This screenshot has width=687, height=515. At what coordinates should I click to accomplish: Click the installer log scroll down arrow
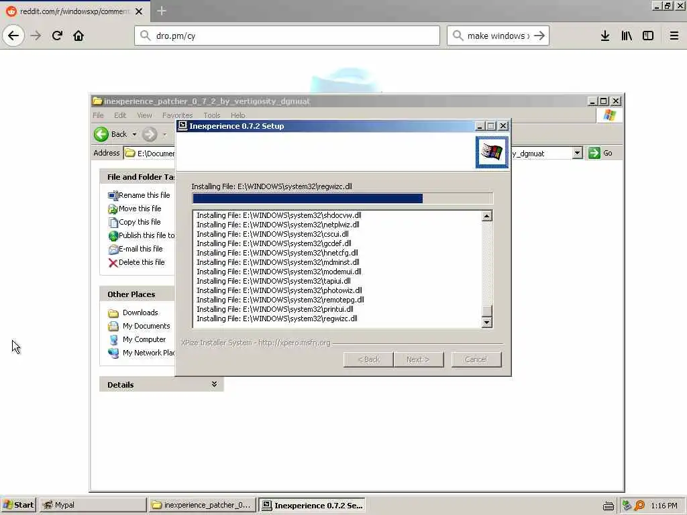(486, 323)
